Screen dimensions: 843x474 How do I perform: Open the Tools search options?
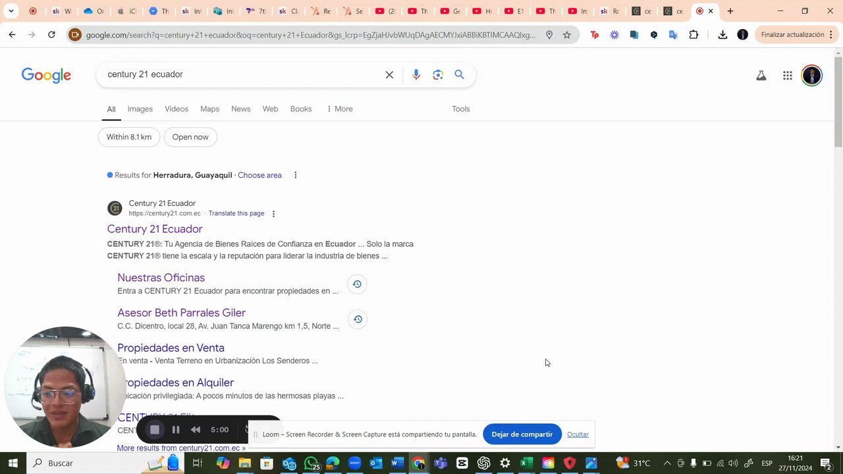click(x=460, y=109)
